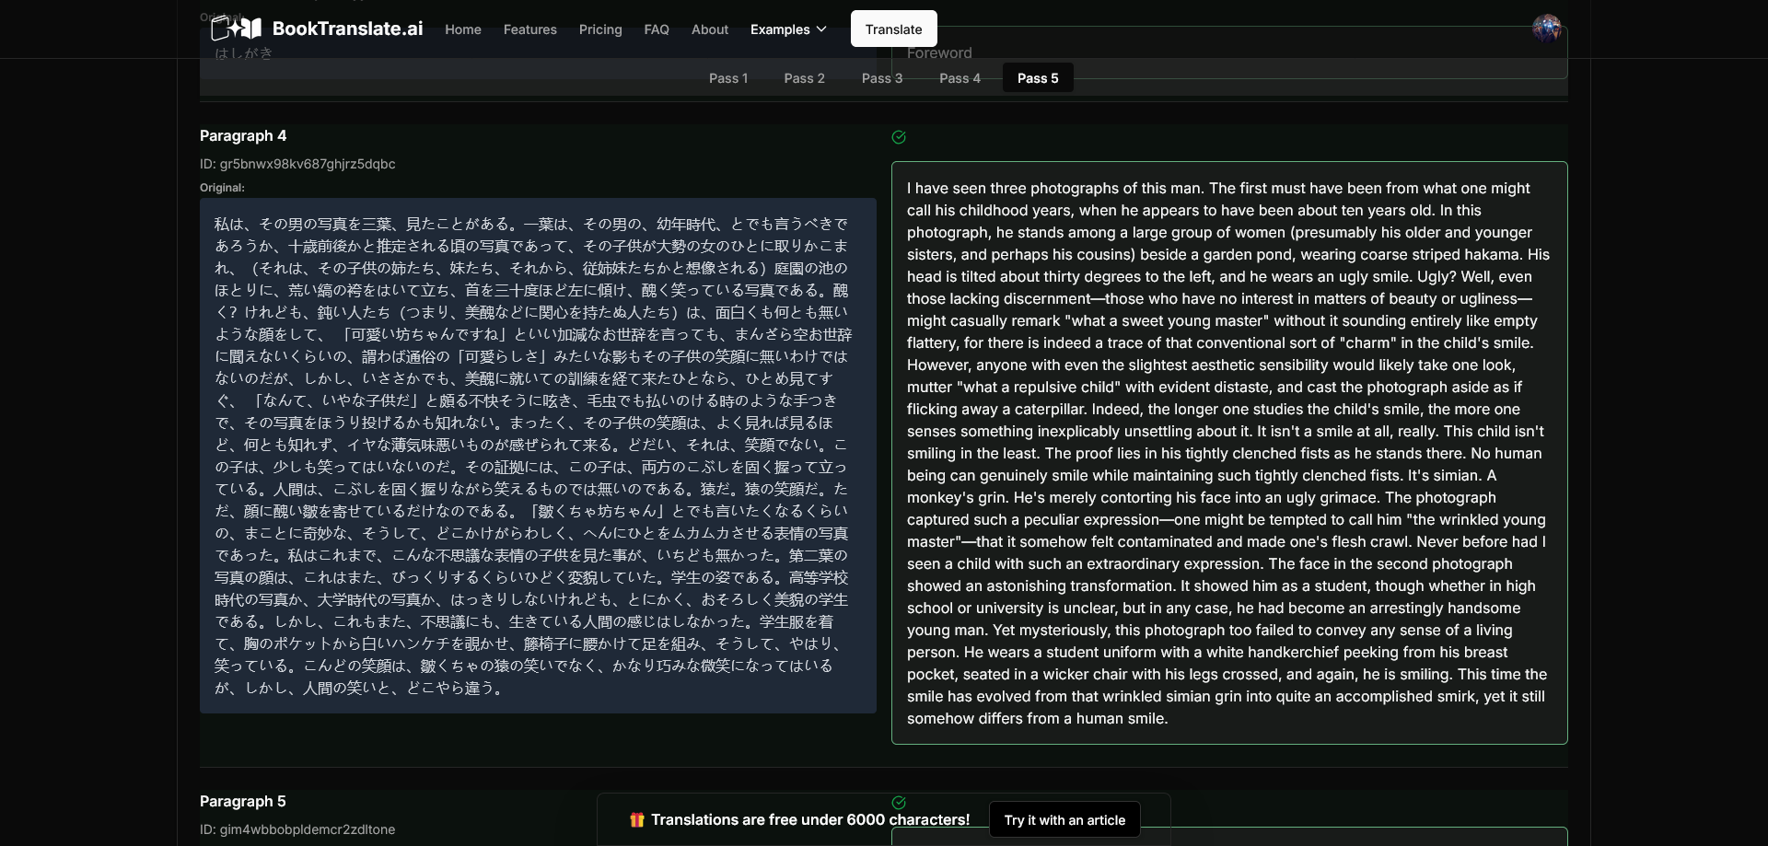Open the Pricing page
This screenshot has height=846, width=1768.
point(600,29)
